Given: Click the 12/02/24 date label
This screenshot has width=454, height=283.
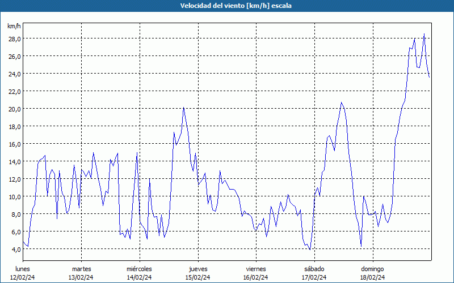Looking at the screenshot, I should [23, 277].
